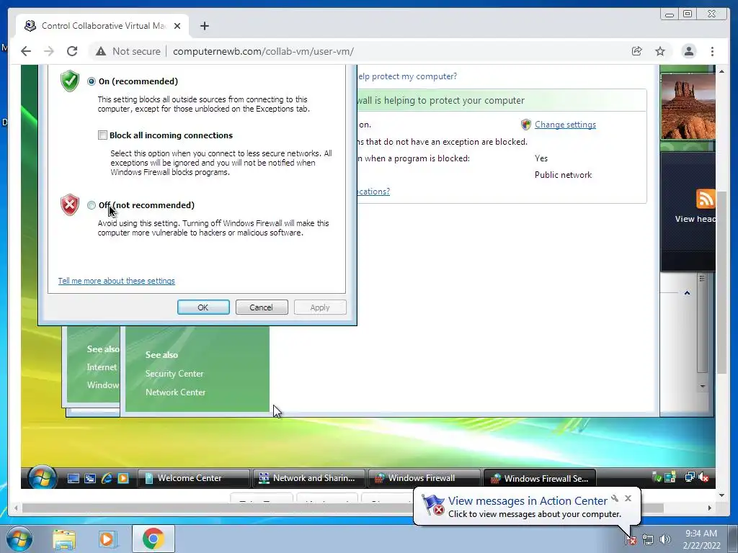The height and width of the screenshot is (553, 738).
Task: Click the host volume speaker icon
Action: [x=665, y=540]
